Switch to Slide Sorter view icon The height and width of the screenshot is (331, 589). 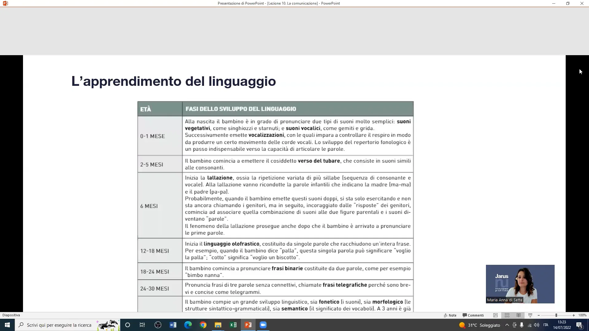[x=507, y=315]
